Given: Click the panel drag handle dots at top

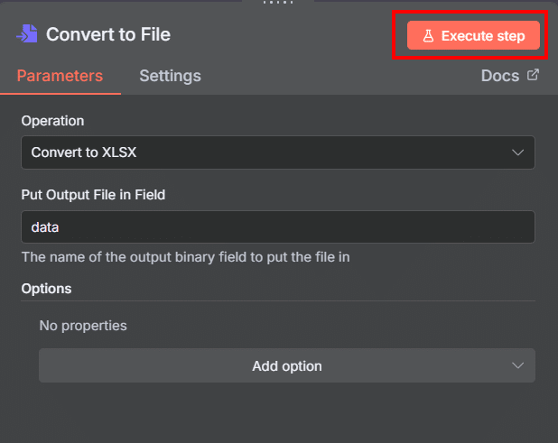Looking at the screenshot, I should [278, 2].
